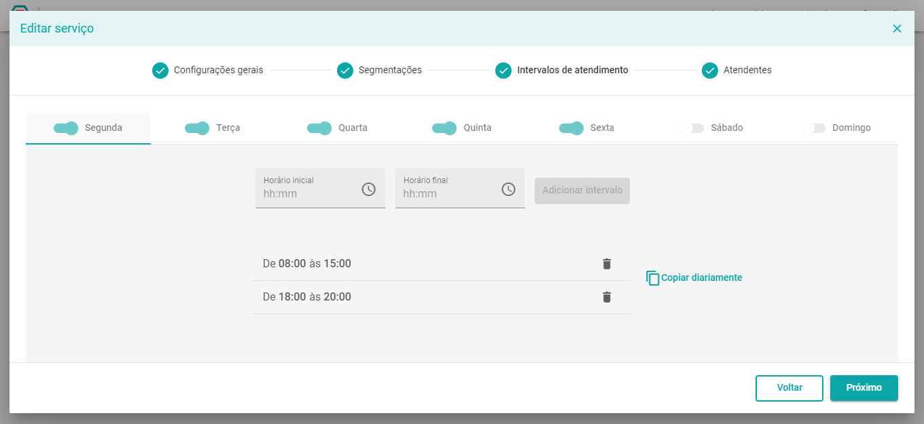Focus the Horário inicial time field
The width and height of the screenshot is (924, 424).
tap(320, 188)
